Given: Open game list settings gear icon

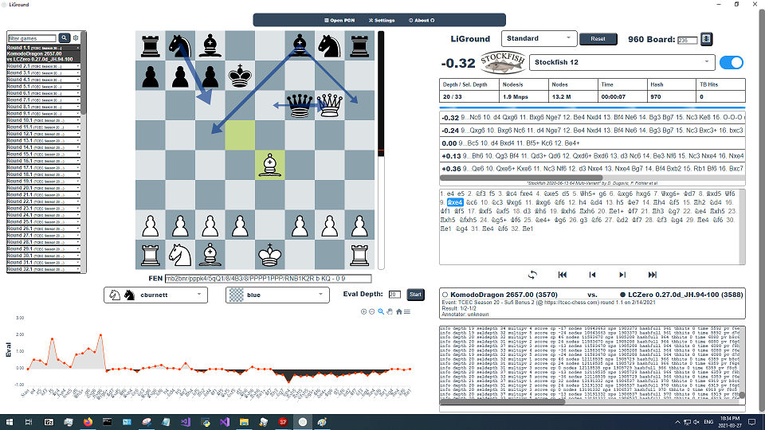Looking at the screenshot, I should coord(76,37).
